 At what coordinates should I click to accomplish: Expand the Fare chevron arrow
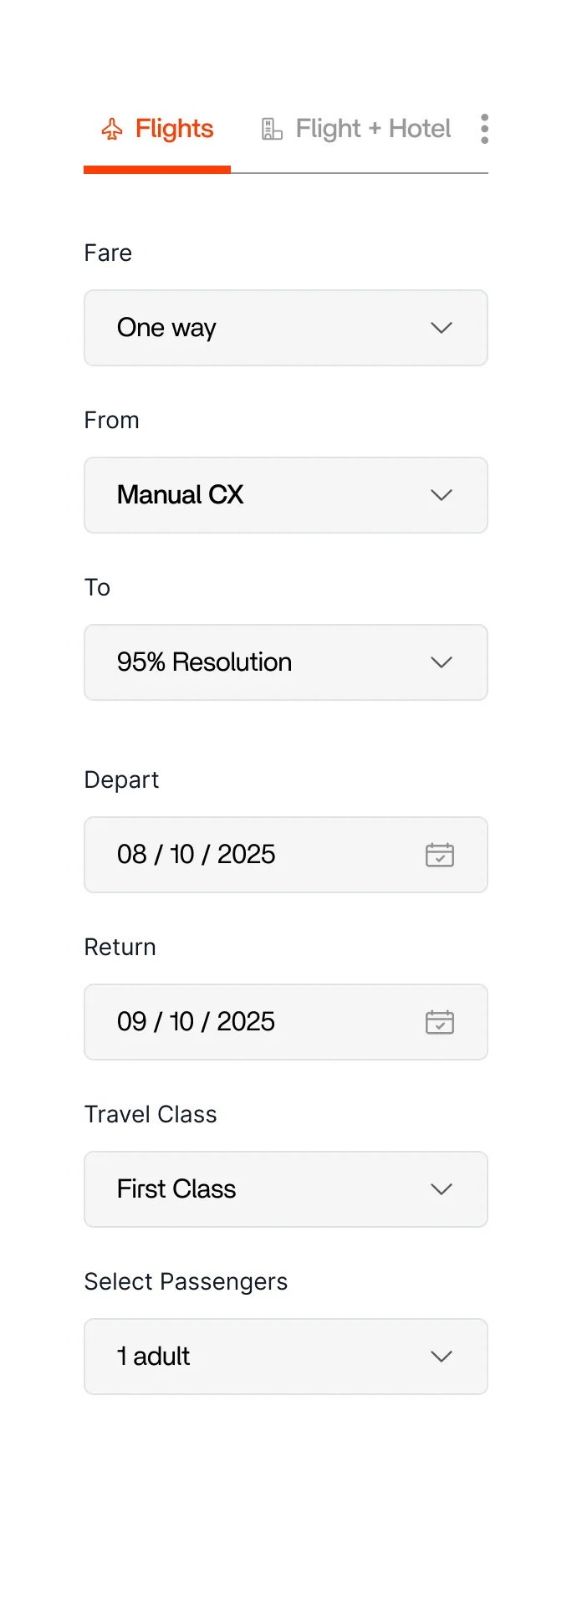click(442, 328)
